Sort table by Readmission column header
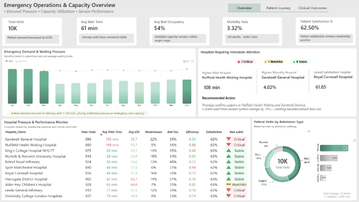Image resolution: width=359 pixels, height=202 pixels. [154, 132]
